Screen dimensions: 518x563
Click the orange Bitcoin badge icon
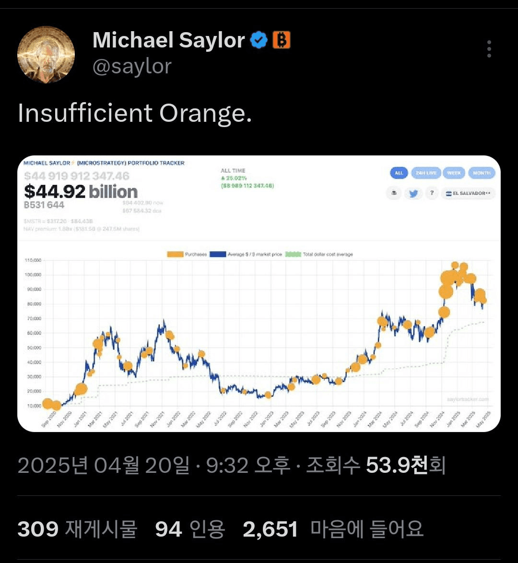point(282,40)
